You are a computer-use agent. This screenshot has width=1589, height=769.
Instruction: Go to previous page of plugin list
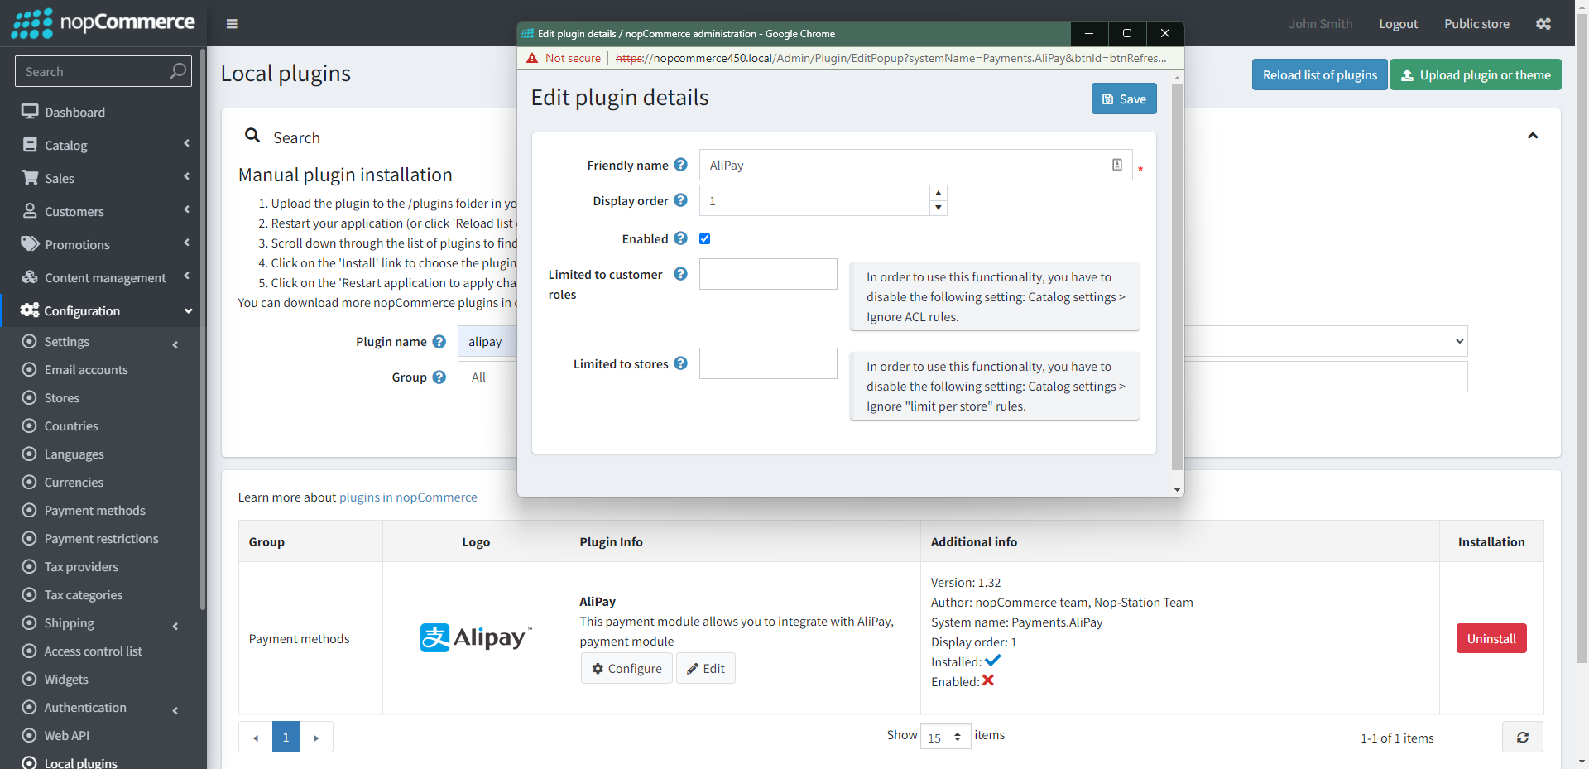[256, 737]
